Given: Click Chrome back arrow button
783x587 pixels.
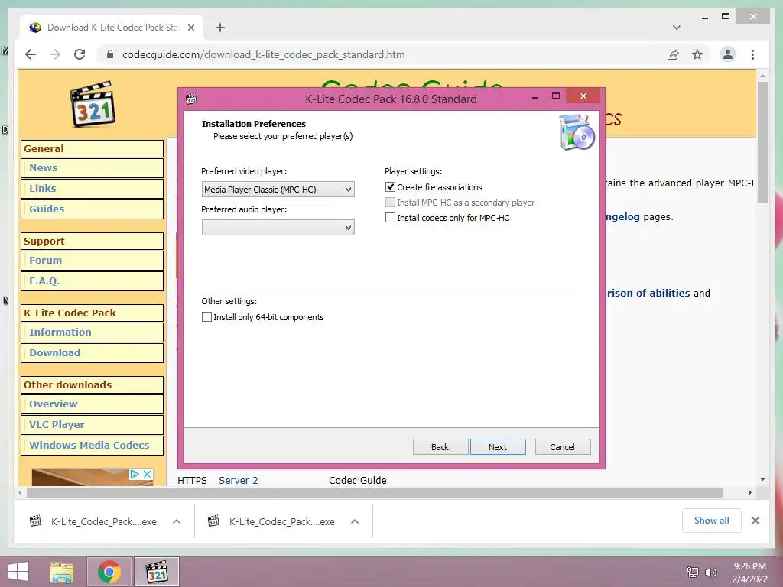Looking at the screenshot, I should pyautogui.click(x=31, y=54).
